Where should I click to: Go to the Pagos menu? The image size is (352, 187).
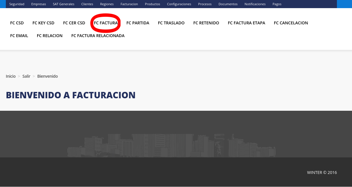point(277,4)
